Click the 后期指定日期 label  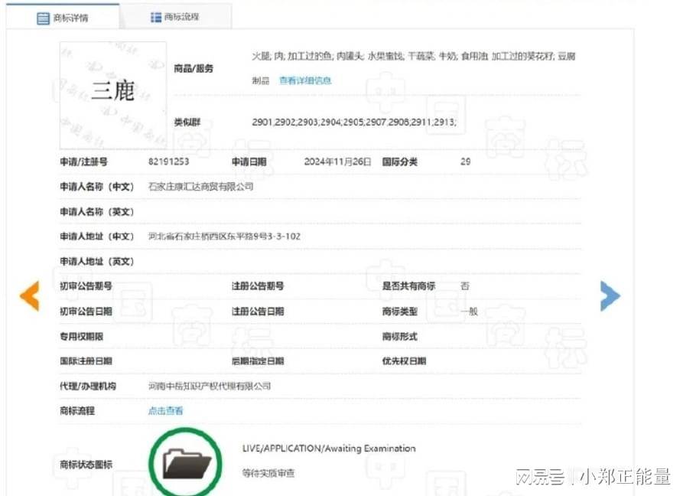tap(258, 361)
